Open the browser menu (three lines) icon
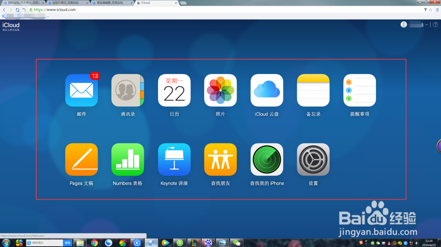Image resolution: width=441 pixels, height=247 pixels. pos(437,10)
